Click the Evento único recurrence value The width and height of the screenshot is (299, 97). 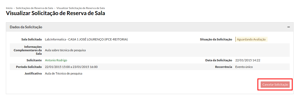coord(244,67)
